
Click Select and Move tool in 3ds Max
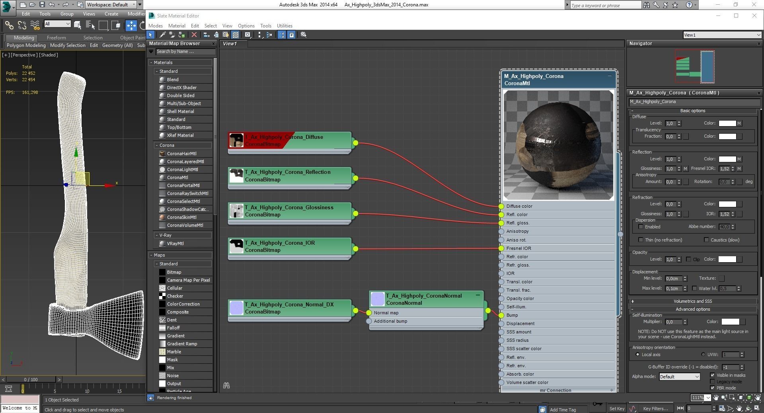[131, 25]
